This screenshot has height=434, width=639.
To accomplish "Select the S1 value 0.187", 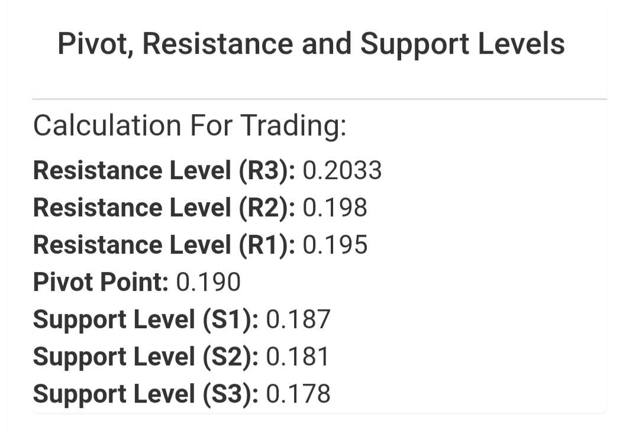I will pyautogui.click(x=298, y=320).
